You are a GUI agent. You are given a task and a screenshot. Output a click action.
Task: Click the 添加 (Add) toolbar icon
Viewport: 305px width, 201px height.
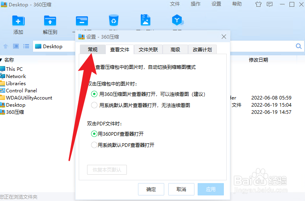(x=18, y=21)
